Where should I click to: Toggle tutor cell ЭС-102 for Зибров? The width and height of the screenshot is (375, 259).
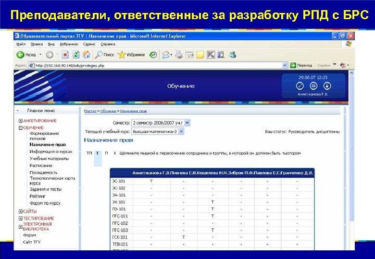pyautogui.click(x=241, y=188)
